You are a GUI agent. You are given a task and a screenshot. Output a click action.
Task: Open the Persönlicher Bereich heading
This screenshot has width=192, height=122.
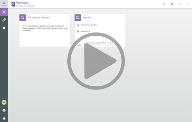point(39,18)
